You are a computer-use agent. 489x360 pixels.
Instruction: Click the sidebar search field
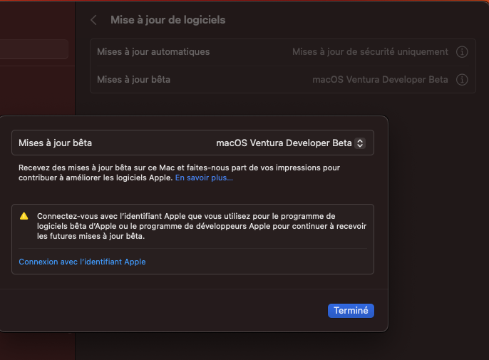point(34,49)
